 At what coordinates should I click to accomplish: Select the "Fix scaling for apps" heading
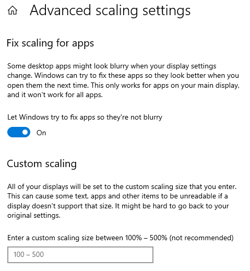(50, 43)
